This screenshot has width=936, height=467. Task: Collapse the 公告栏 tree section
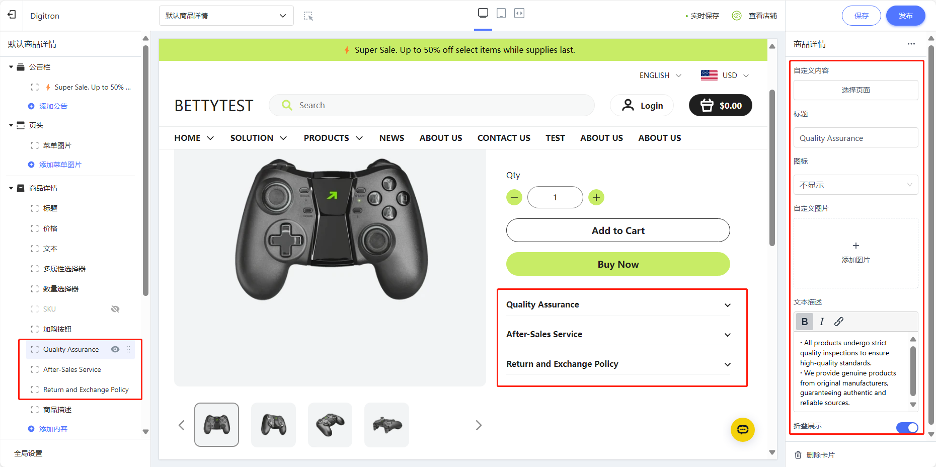click(x=11, y=67)
